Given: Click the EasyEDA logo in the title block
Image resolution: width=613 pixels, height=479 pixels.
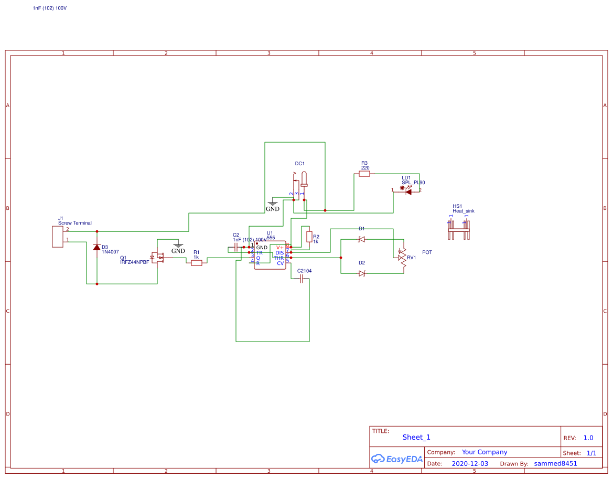Looking at the screenshot, I should point(397,458).
